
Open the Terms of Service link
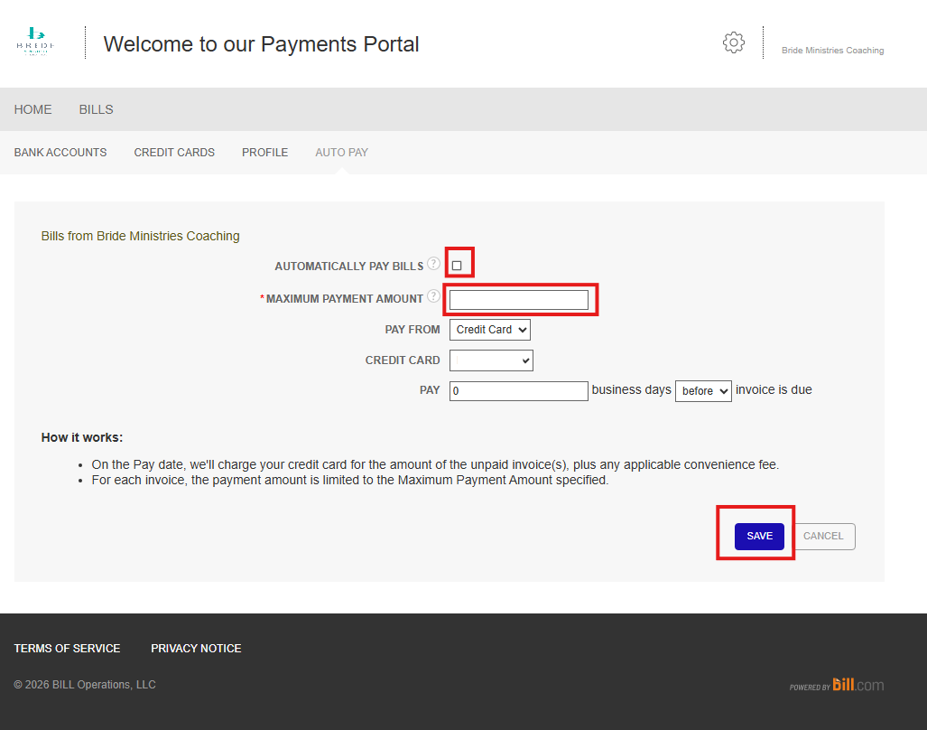tap(68, 649)
